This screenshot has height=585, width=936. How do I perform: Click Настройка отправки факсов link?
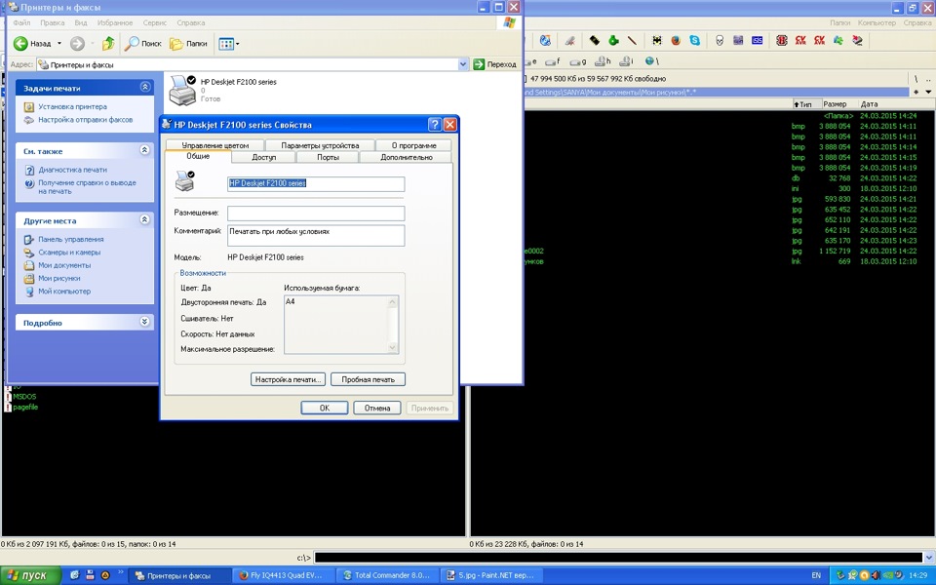click(x=86, y=120)
